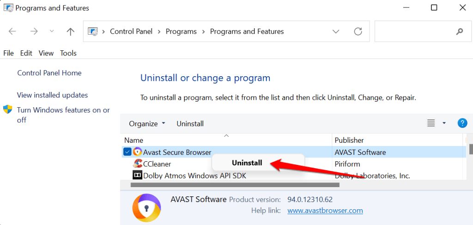Click the Dolby Atmos program icon
The width and height of the screenshot is (473, 225).
[137, 176]
